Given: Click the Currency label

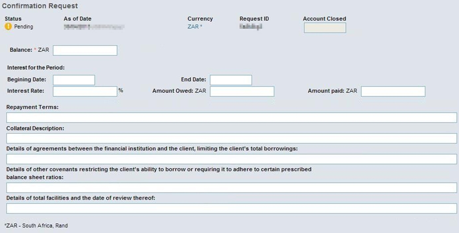Looking at the screenshot, I should [200, 19].
